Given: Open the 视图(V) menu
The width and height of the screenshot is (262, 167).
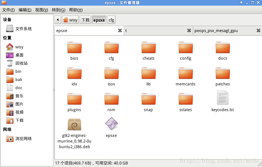Looking at the screenshot, I should 41,10.
